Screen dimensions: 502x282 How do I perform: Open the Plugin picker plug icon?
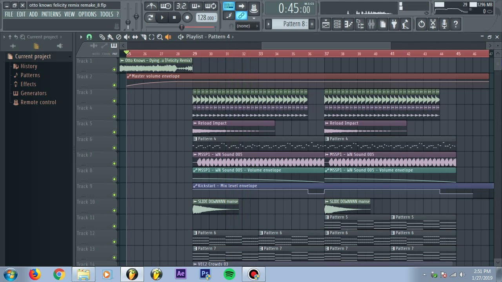point(394,24)
